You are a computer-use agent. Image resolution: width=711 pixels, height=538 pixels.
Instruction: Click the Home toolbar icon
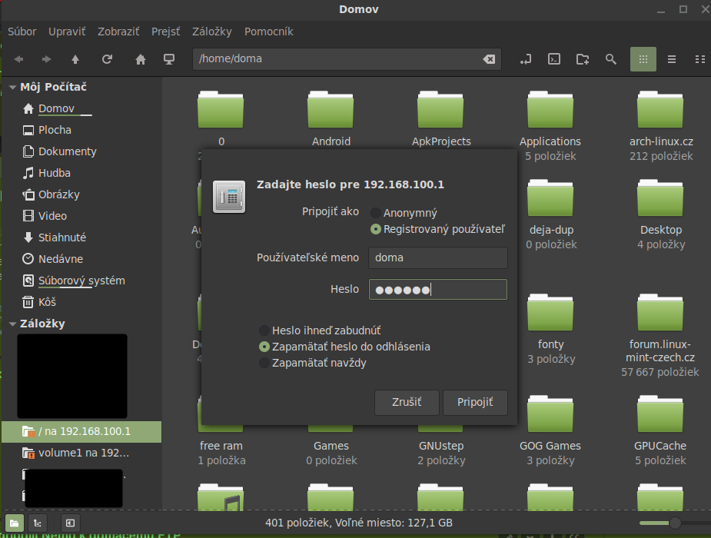point(141,59)
